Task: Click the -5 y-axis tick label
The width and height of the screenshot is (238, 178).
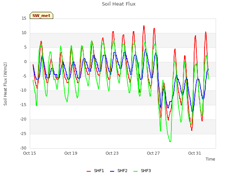Action: pyautogui.click(x=25, y=76)
